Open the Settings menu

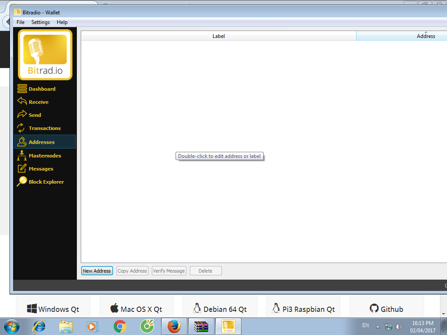click(41, 22)
